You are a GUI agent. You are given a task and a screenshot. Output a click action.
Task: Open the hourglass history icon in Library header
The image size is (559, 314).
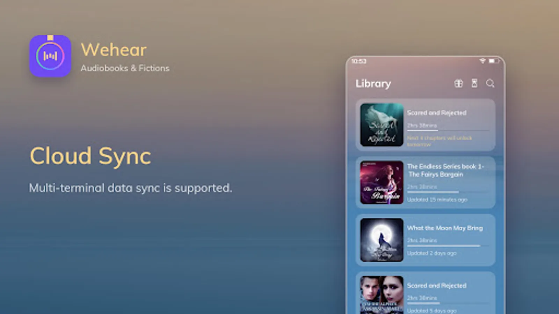pyautogui.click(x=474, y=83)
